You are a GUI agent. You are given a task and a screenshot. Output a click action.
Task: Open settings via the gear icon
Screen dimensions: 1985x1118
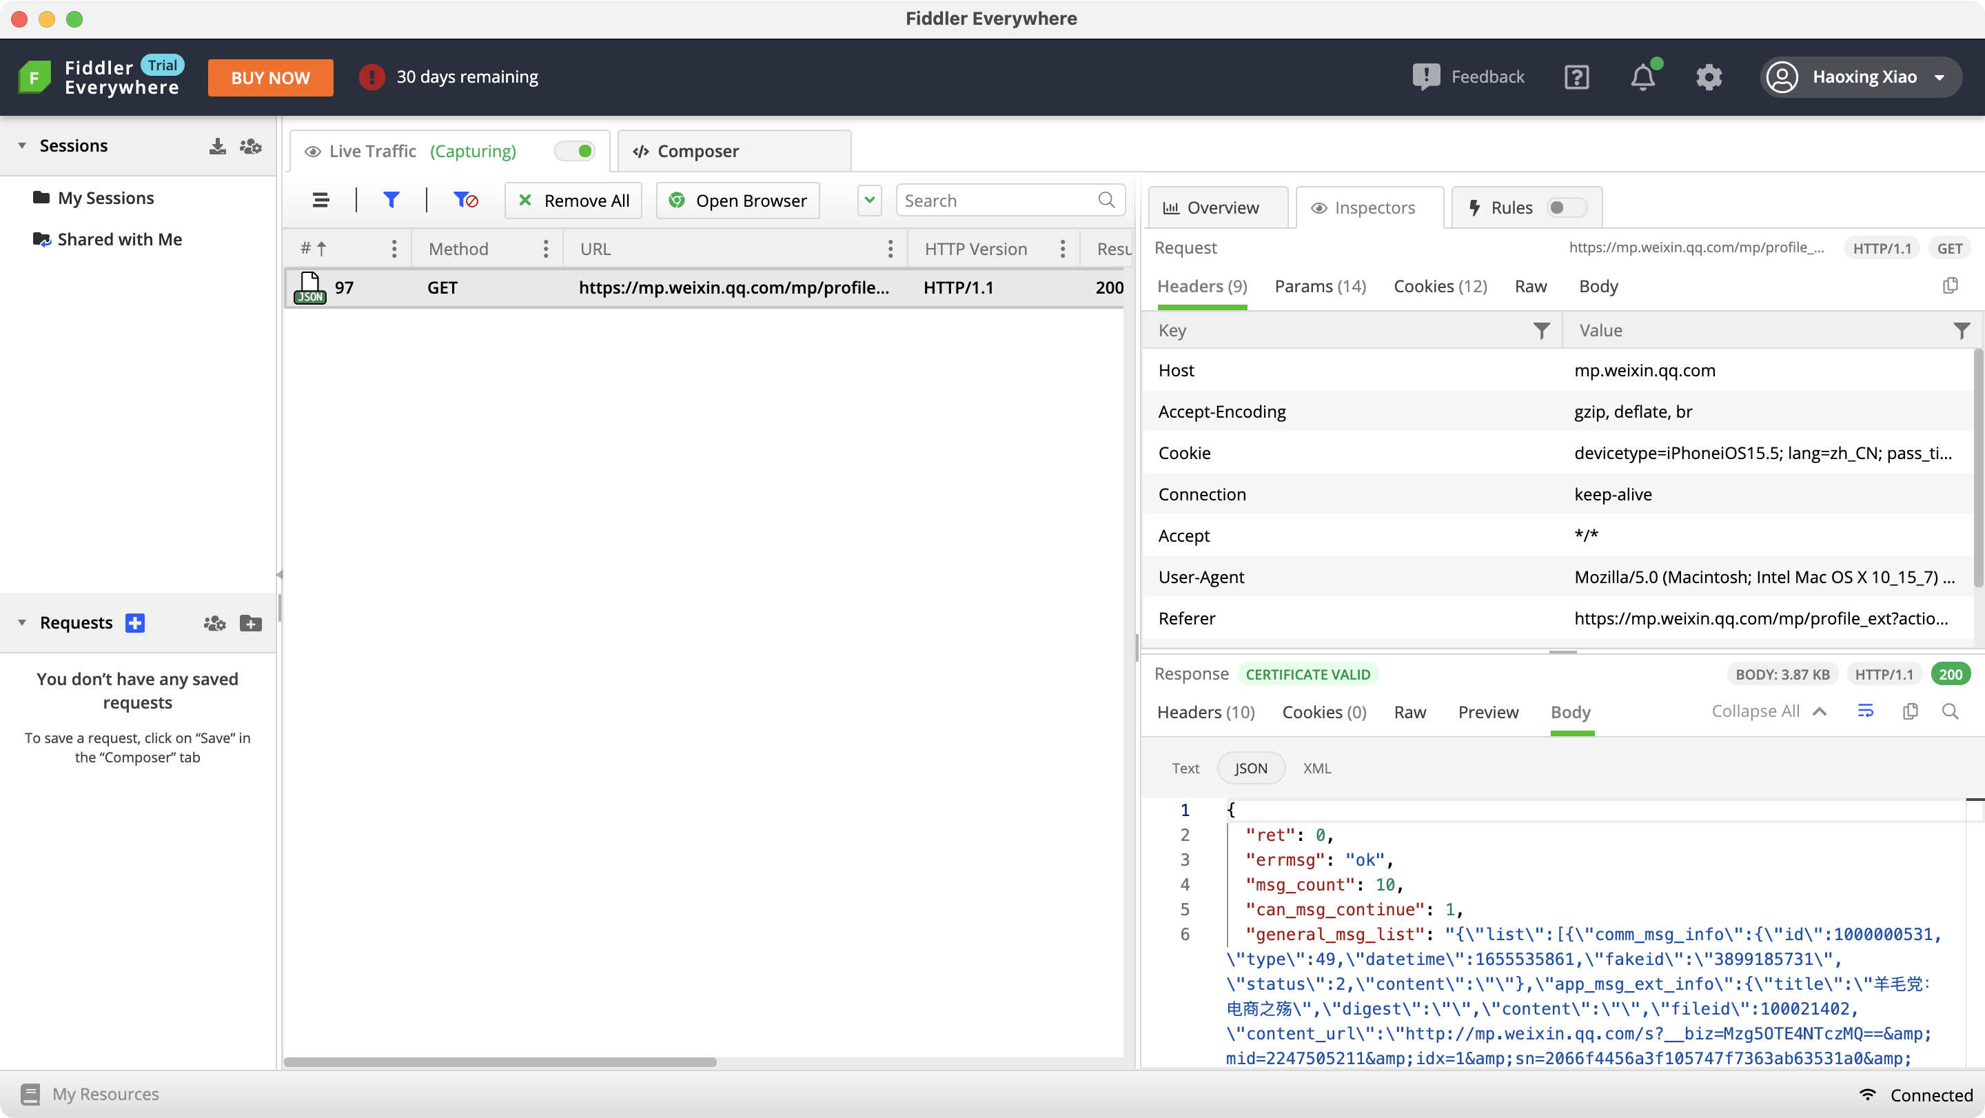pyautogui.click(x=1709, y=77)
